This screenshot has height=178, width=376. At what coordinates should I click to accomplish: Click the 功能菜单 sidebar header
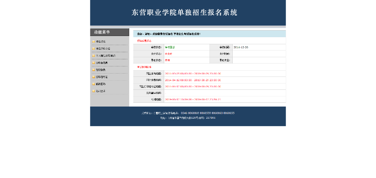(x=109, y=32)
